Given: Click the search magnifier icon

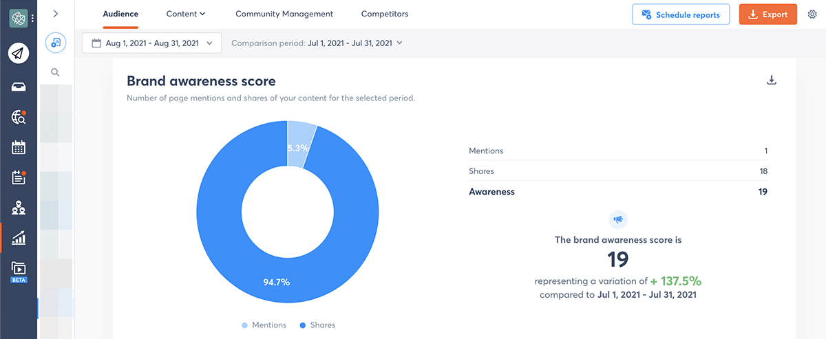Looking at the screenshot, I should (x=56, y=72).
